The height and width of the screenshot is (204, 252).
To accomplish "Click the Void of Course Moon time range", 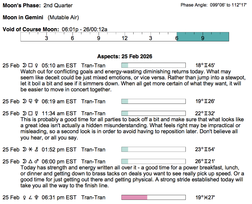I will tap(85, 29).
